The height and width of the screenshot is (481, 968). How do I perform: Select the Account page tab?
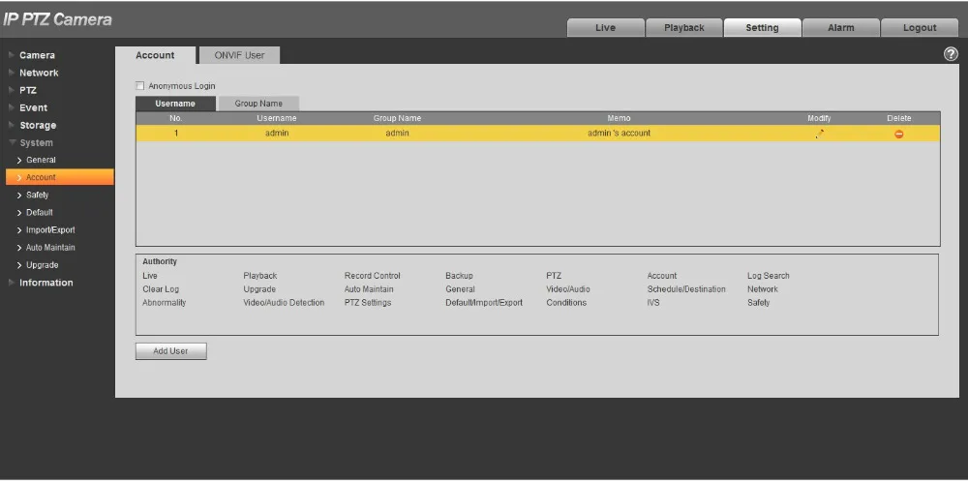point(155,55)
